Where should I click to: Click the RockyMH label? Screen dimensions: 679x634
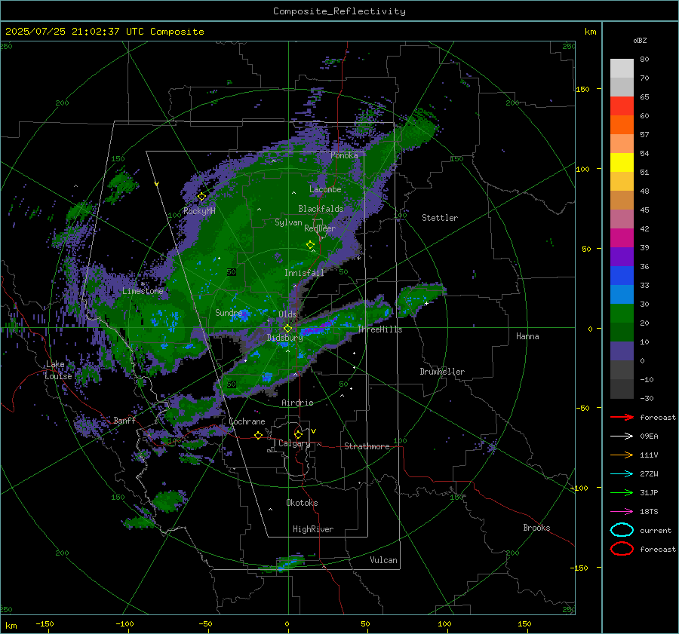coord(199,211)
